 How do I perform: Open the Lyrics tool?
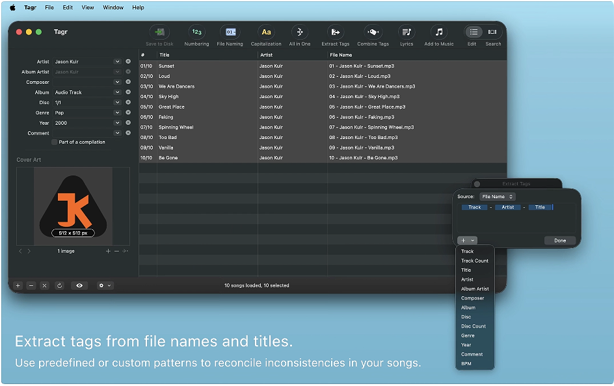coord(407,32)
